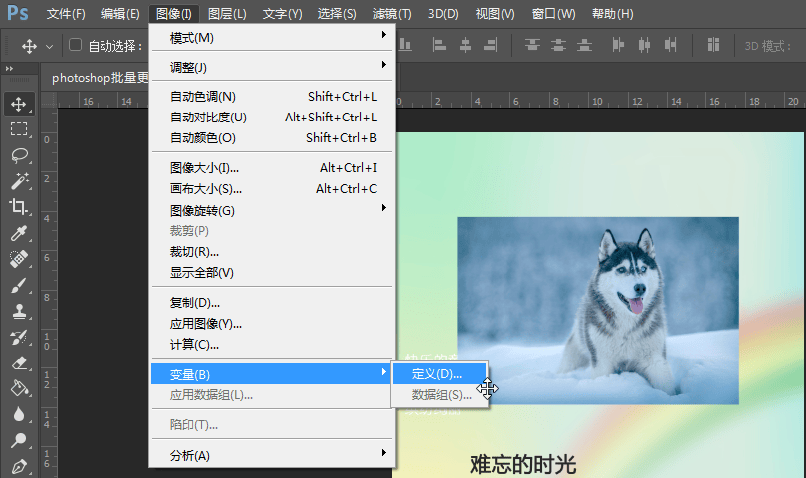Open the 文件(F) menu
The height and width of the screenshot is (478, 806).
[66, 14]
